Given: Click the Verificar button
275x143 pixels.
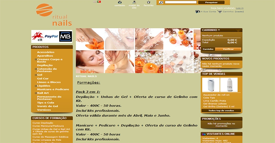Looking at the screenshot, I should (228, 49).
